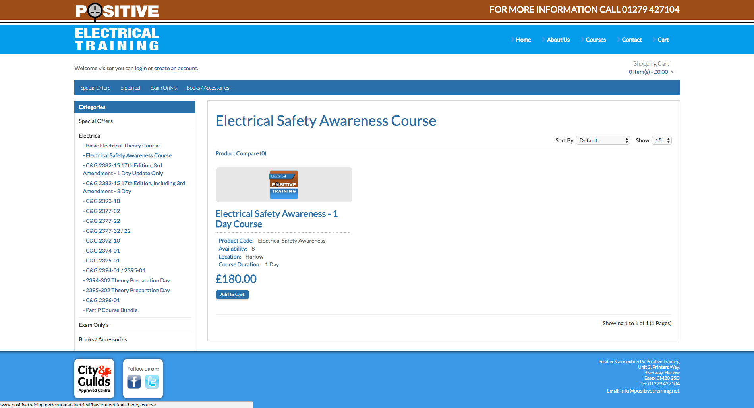Click the info@positivetraining.net email link
The width and height of the screenshot is (754, 408).
click(x=650, y=391)
